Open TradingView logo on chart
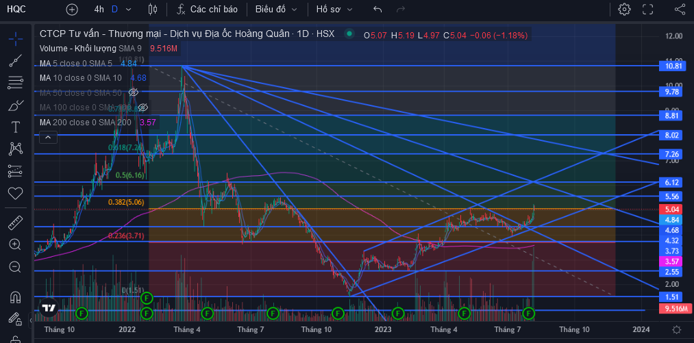 coord(48,309)
